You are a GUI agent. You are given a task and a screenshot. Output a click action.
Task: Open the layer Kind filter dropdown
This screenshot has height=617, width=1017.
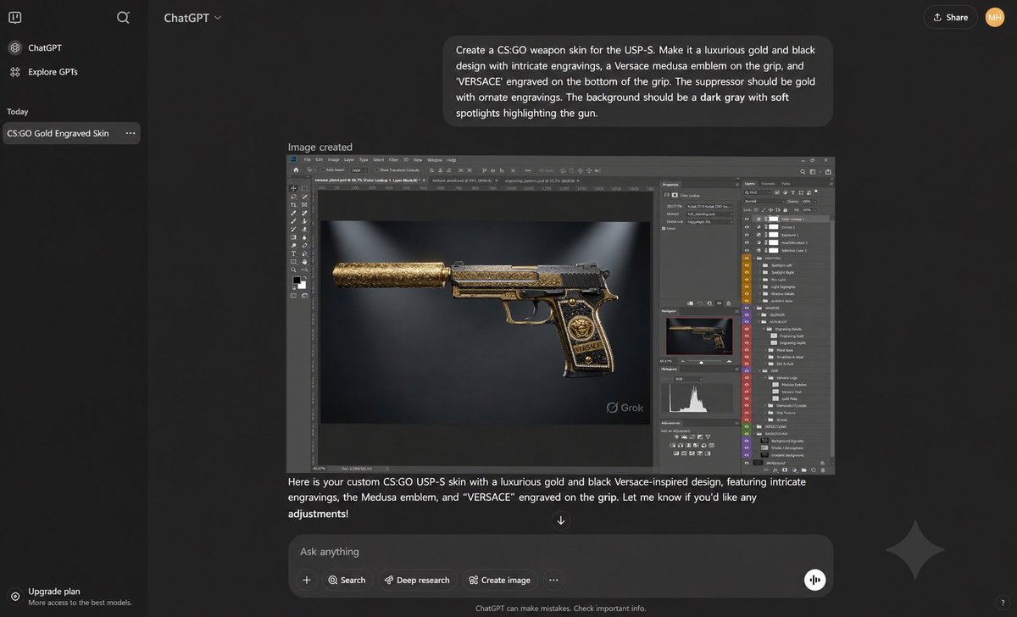758,192
